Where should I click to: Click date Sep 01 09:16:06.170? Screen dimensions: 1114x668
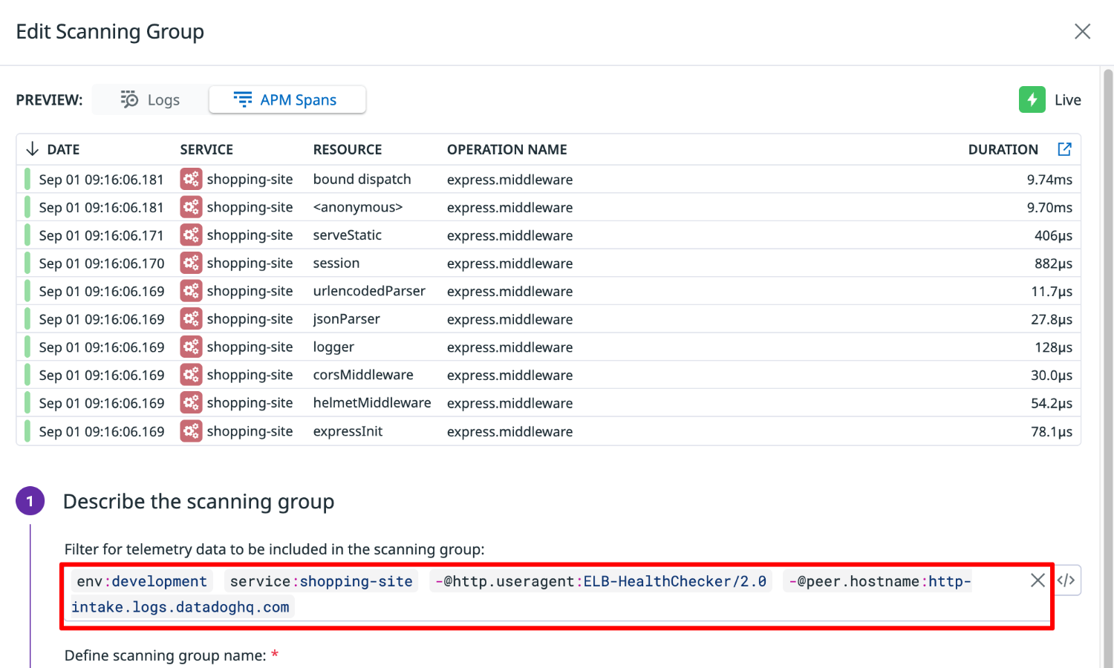[x=101, y=263]
